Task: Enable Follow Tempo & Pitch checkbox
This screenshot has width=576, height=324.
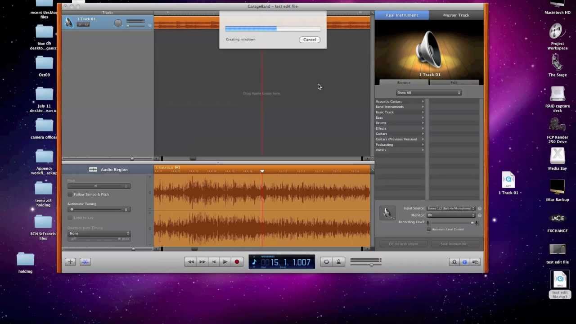Action: pyautogui.click(x=70, y=194)
